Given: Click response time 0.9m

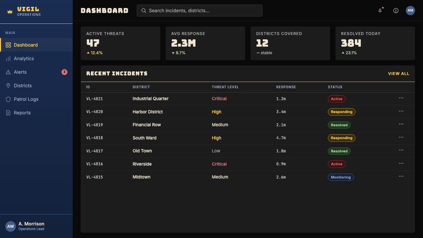Looking at the screenshot, I should (281, 164).
